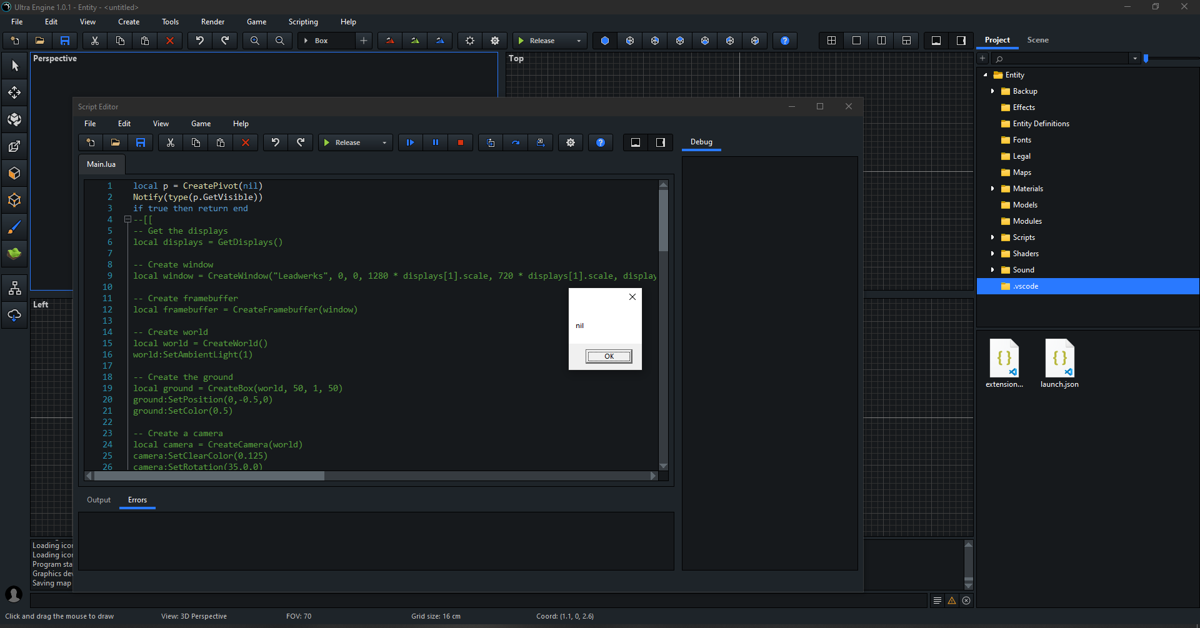Click OK in the nil message dialog

[x=609, y=356]
